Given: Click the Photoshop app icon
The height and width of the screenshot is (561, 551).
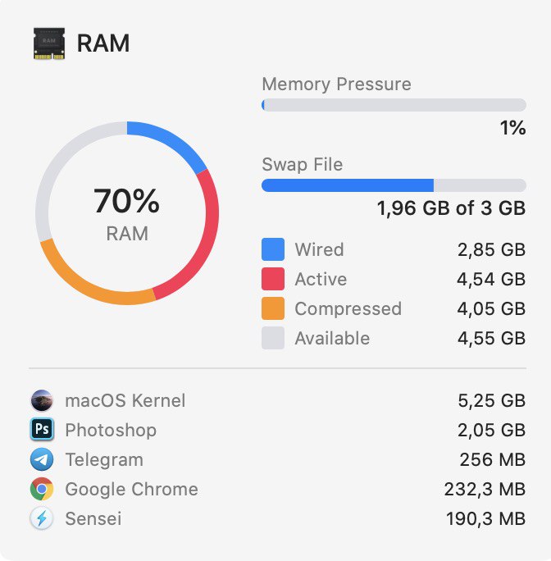Looking at the screenshot, I should tap(42, 429).
